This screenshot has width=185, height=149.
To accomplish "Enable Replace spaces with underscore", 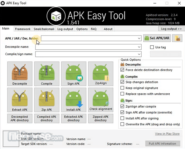I will pos(122,94).
